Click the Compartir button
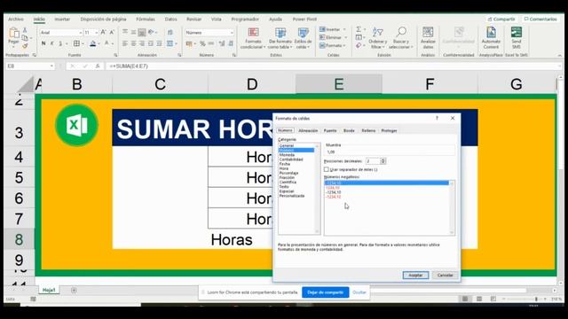568x319 pixels. (501, 19)
